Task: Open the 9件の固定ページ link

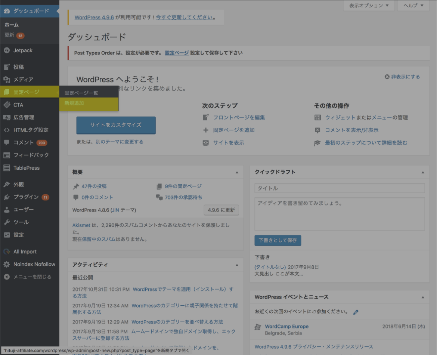Action: point(183,186)
